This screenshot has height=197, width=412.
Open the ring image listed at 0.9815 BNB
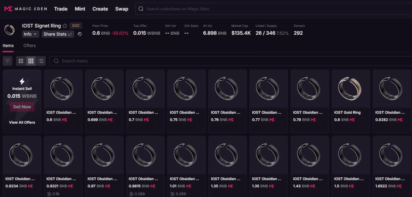[x=145, y=155]
